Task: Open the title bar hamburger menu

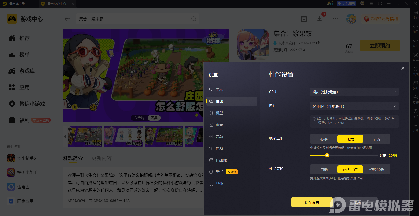Action: pyautogui.click(x=371, y=3)
